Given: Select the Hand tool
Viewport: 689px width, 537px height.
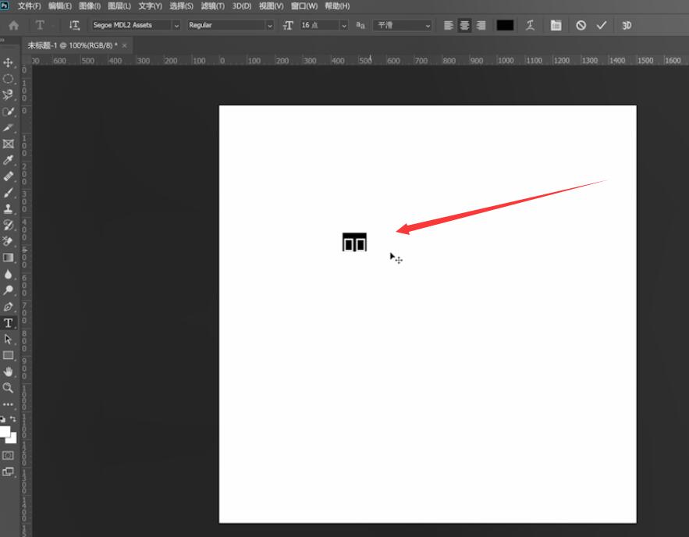Looking at the screenshot, I should click(8, 372).
